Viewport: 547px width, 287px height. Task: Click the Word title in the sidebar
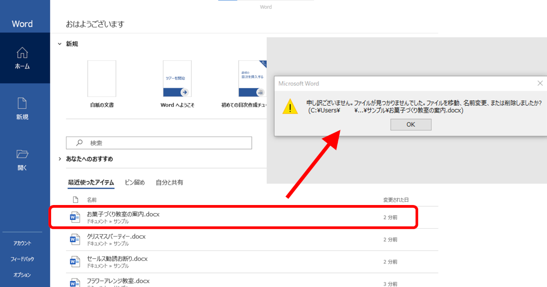click(22, 24)
